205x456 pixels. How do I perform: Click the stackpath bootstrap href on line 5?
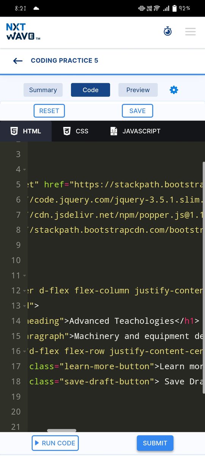click(137, 185)
